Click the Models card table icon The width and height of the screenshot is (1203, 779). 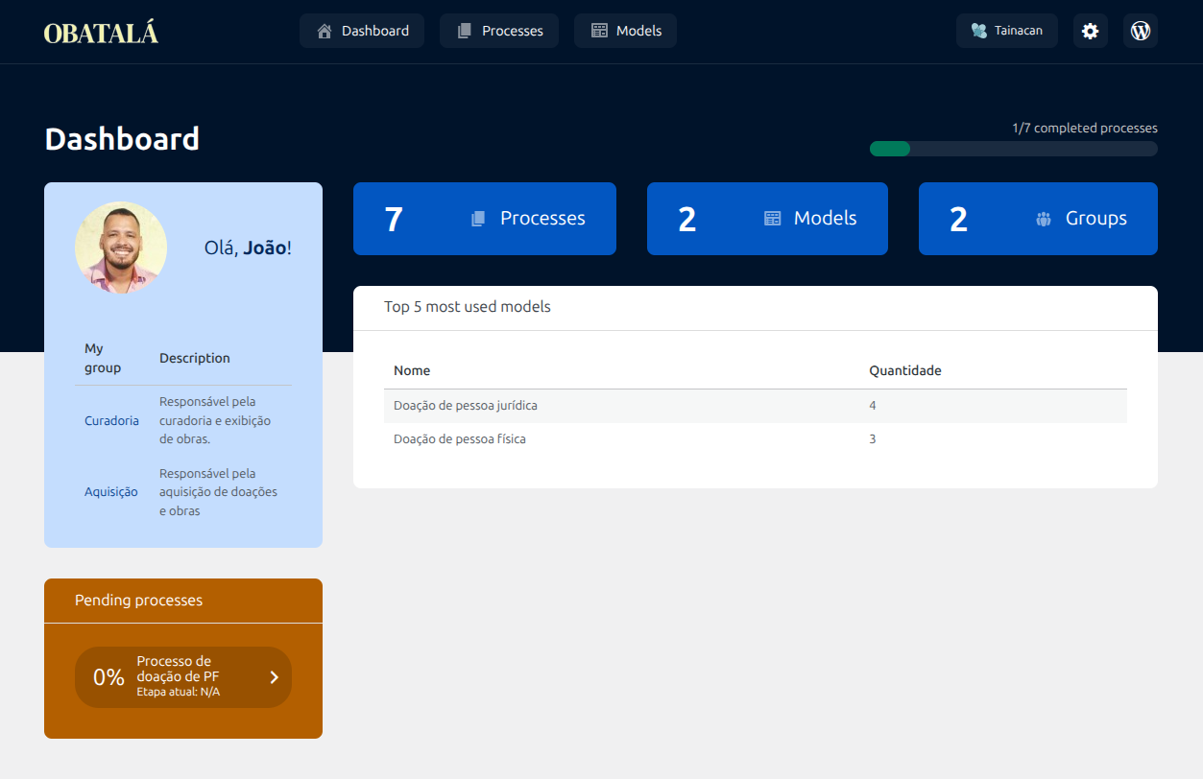click(772, 219)
